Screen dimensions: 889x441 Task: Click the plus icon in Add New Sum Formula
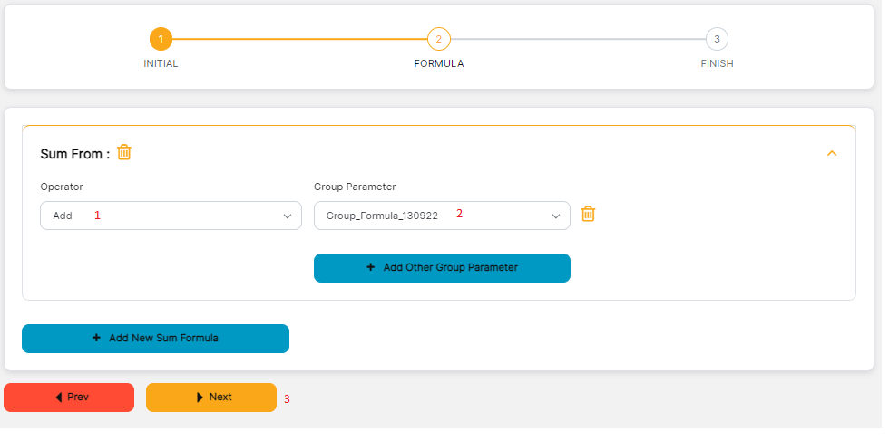tap(96, 338)
